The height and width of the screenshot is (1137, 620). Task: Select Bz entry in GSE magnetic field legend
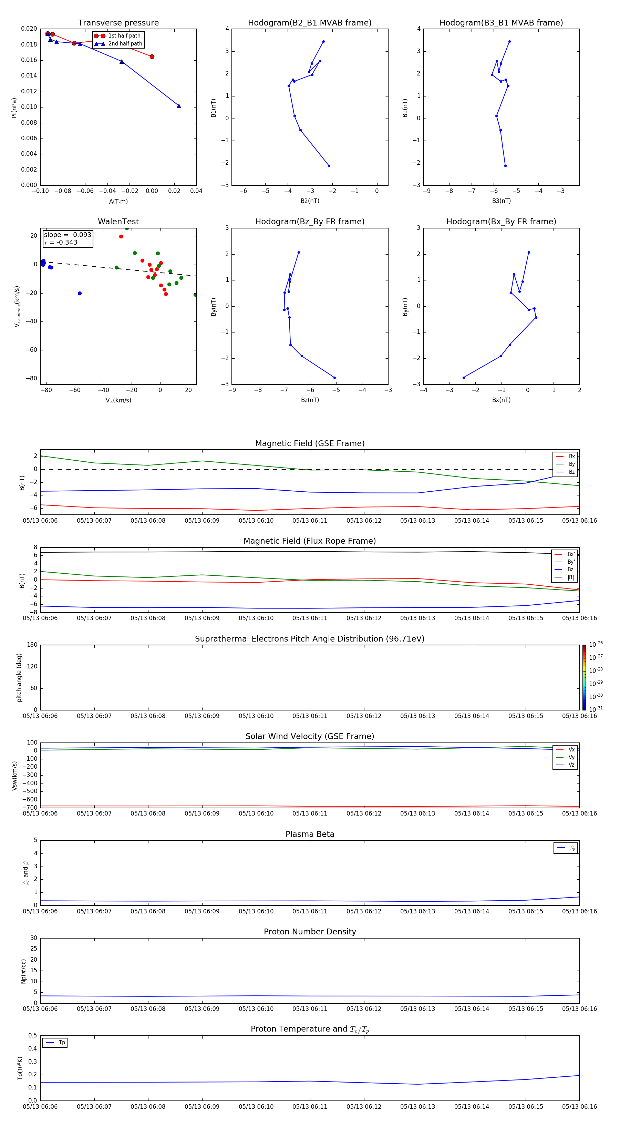[565, 472]
